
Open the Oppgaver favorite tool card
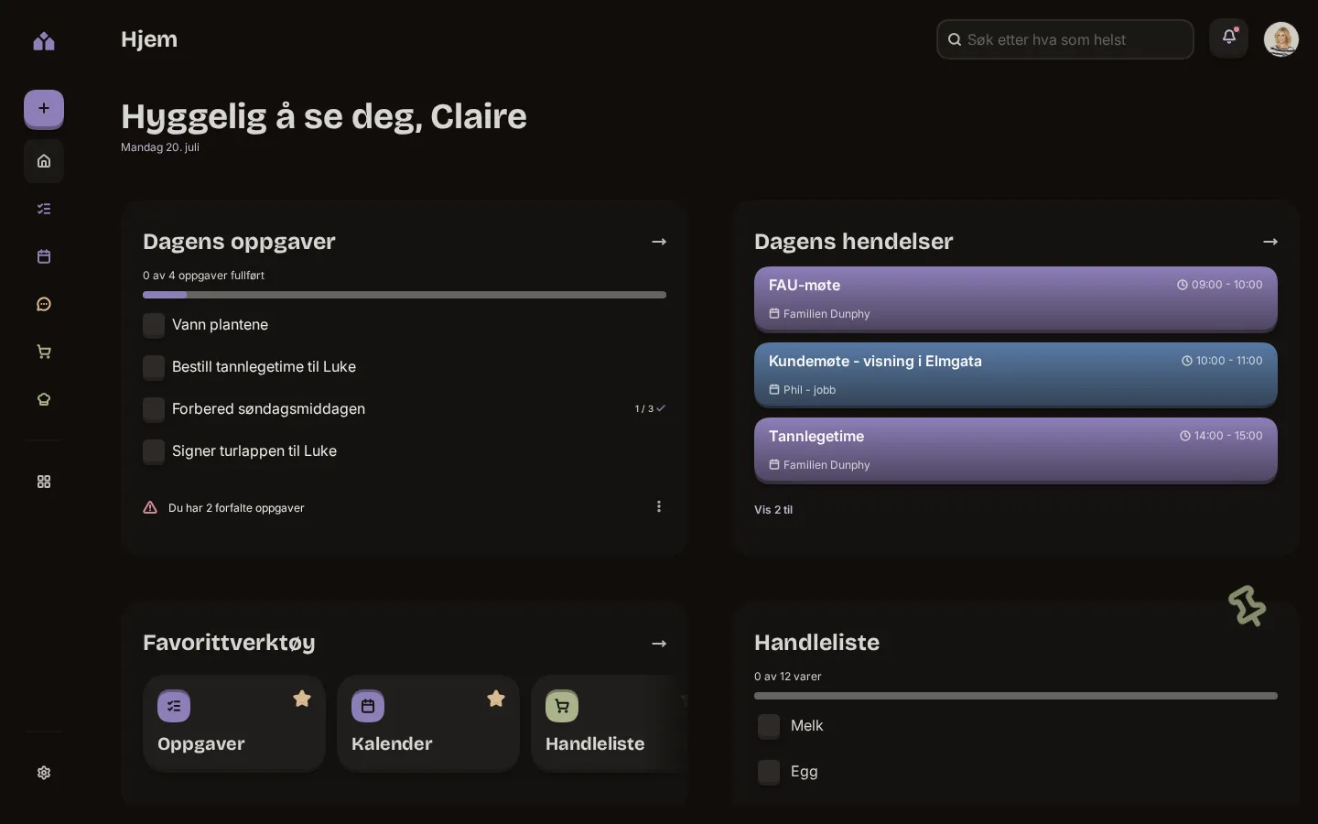click(234, 723)
